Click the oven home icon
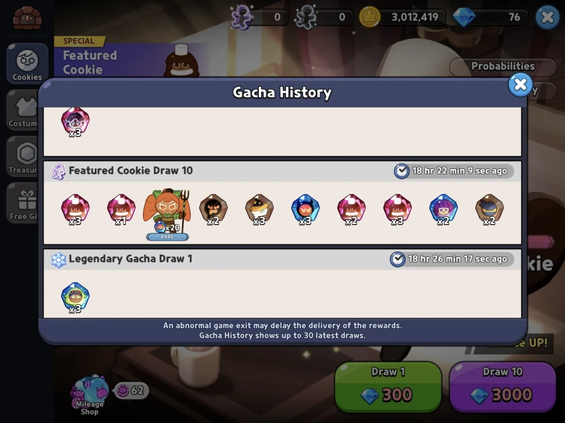This screenshot has height=423, width=565. point(27,18)
